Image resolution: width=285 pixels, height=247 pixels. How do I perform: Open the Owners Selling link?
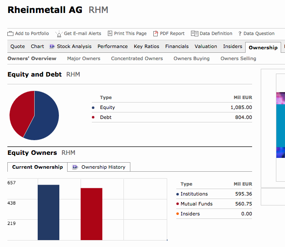click(x=238, y=58)
